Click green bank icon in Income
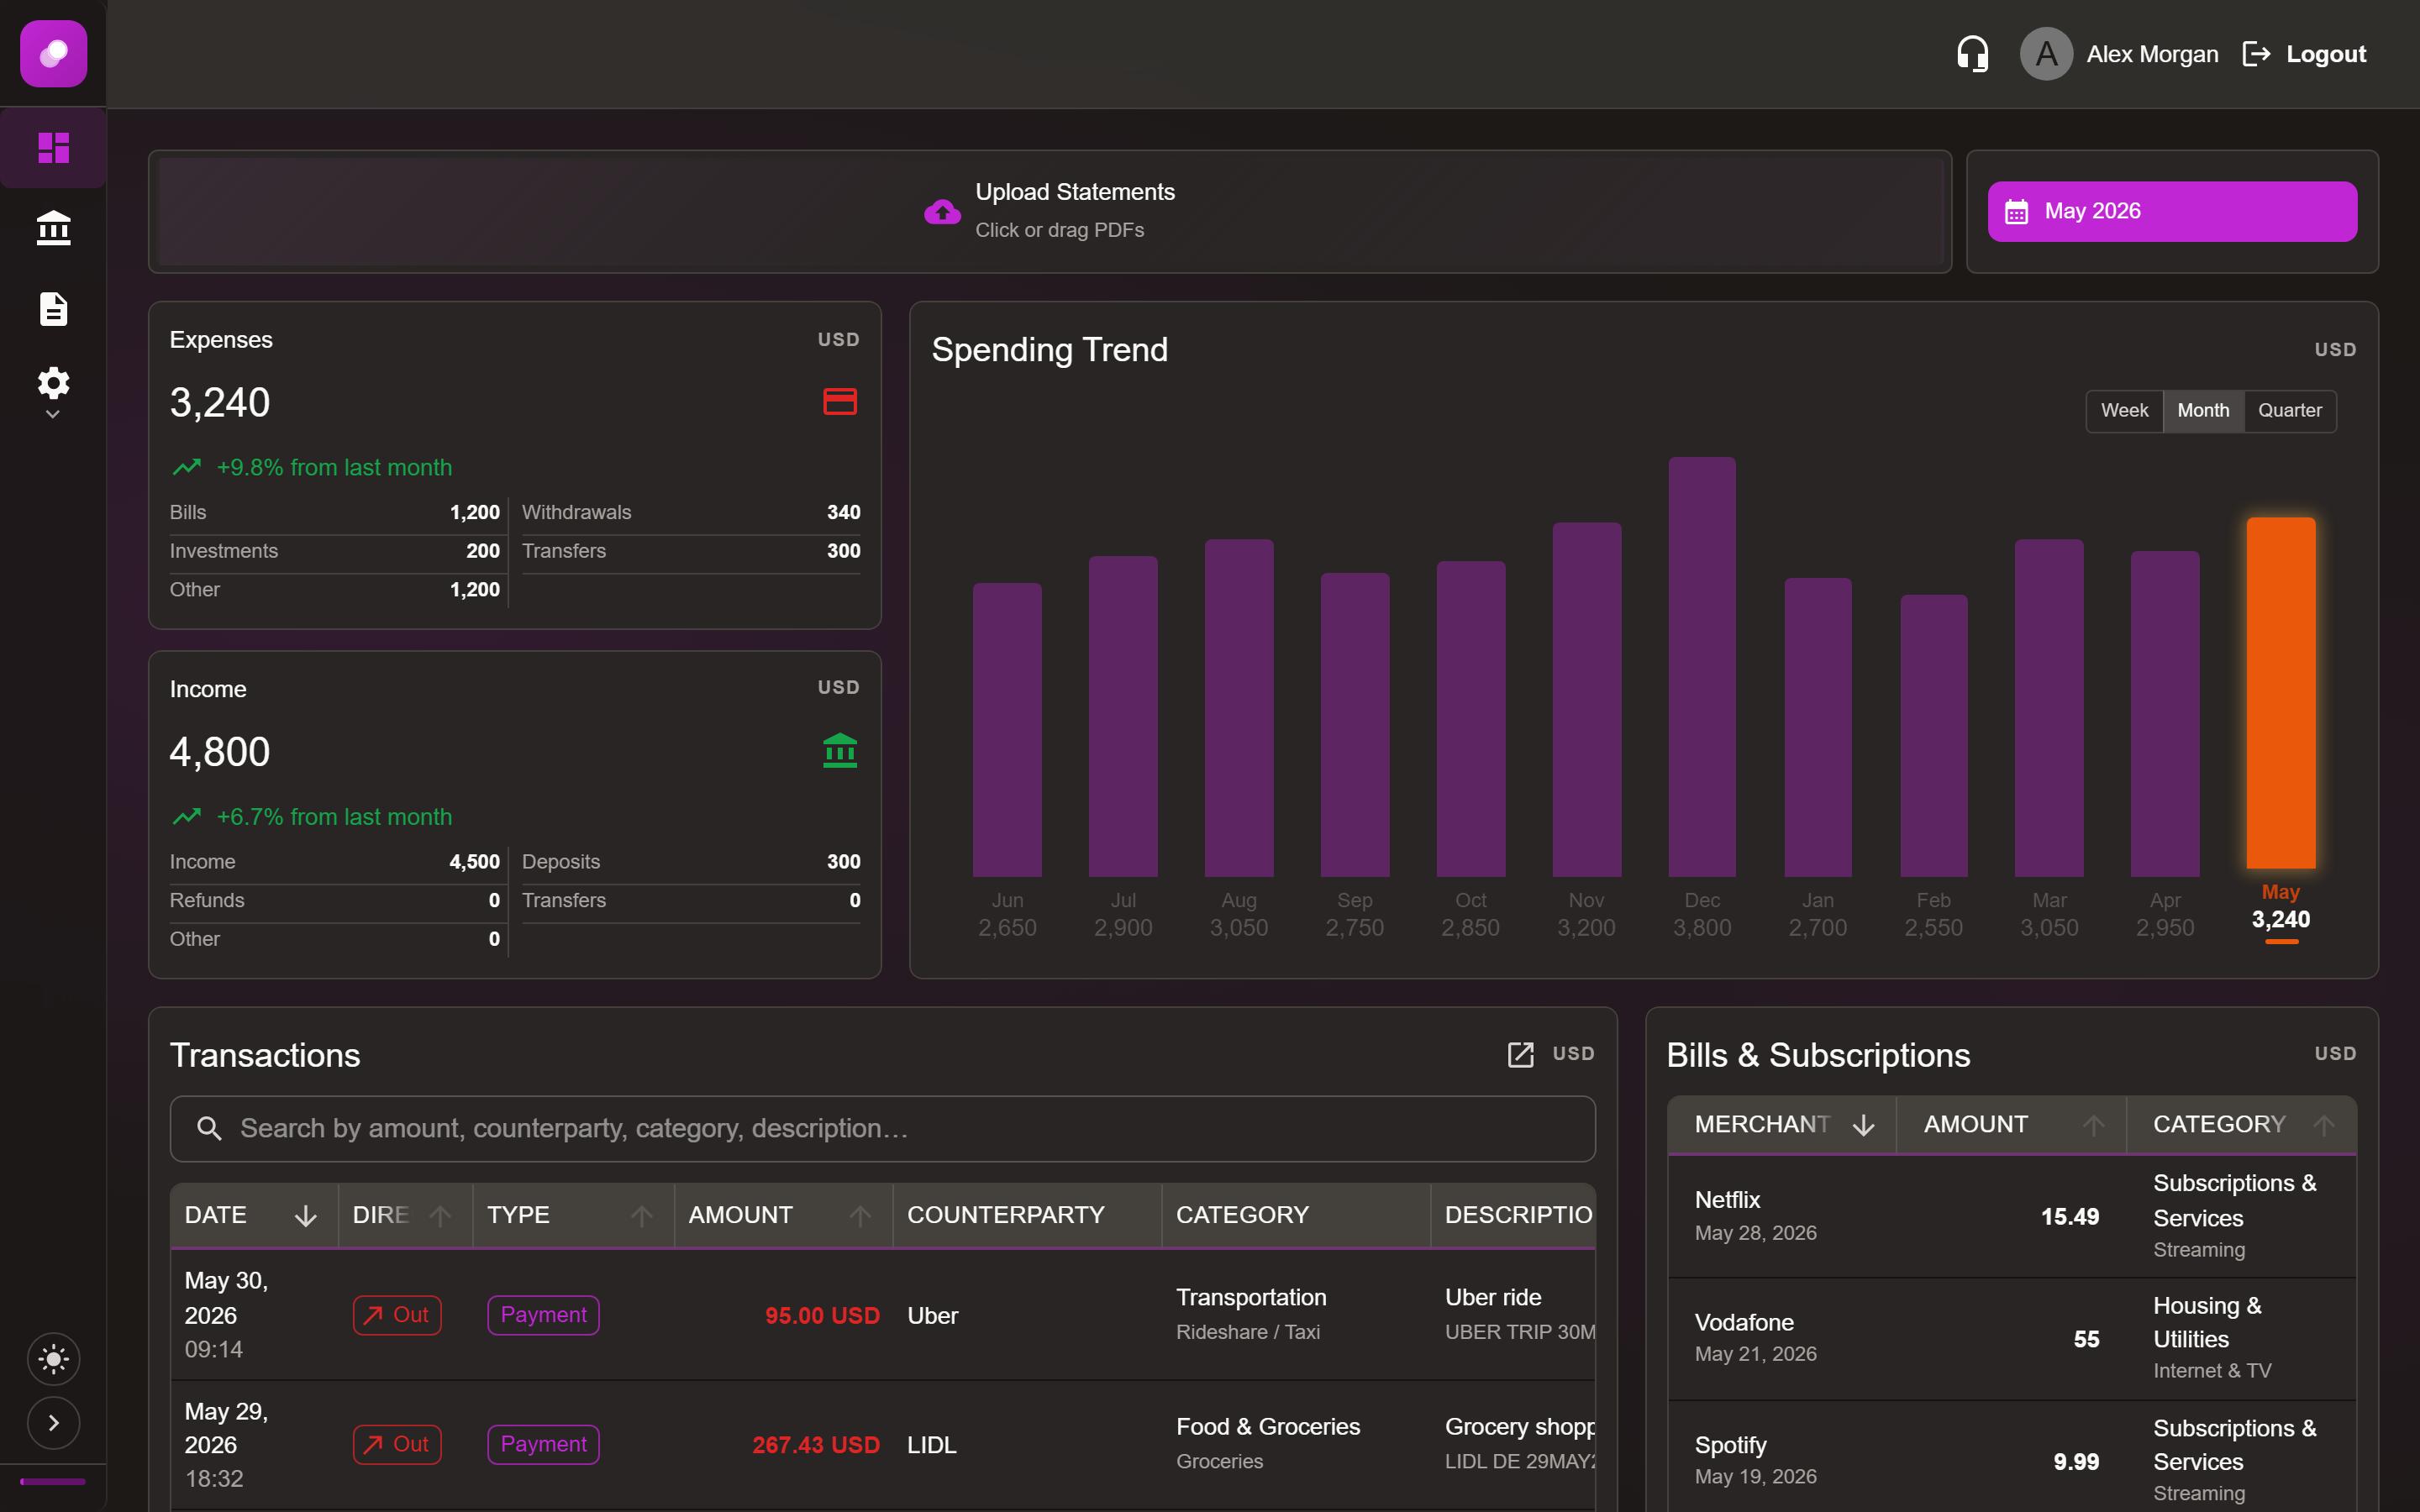 pyautogui.click(x=839, y=751)
